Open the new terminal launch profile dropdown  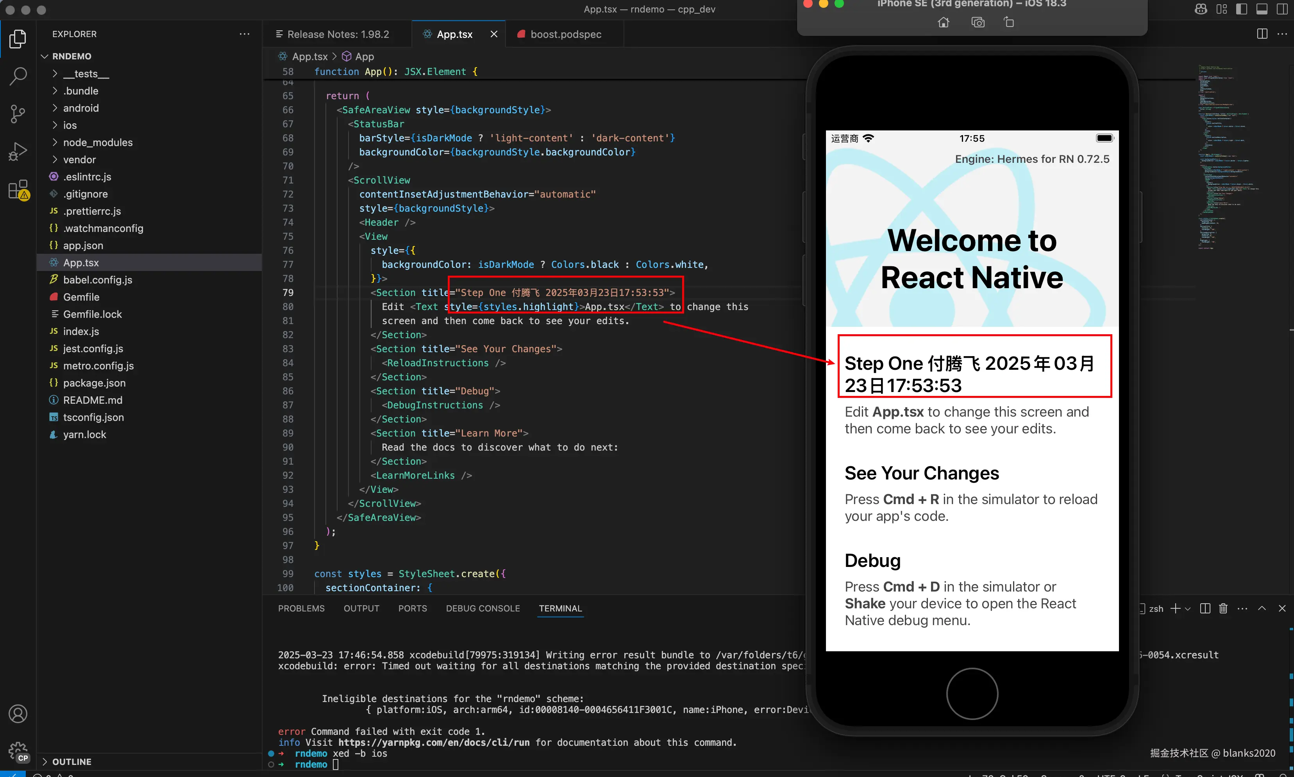1188,608
